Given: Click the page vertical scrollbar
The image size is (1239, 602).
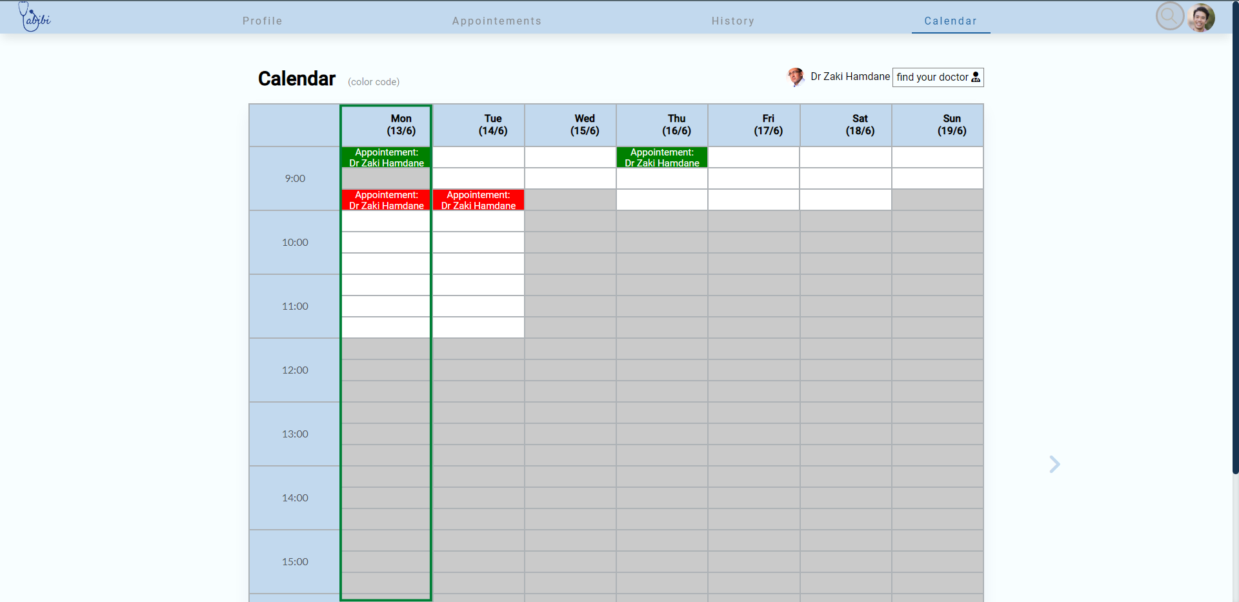Looking at the screenshot, I should [1235, 258].
